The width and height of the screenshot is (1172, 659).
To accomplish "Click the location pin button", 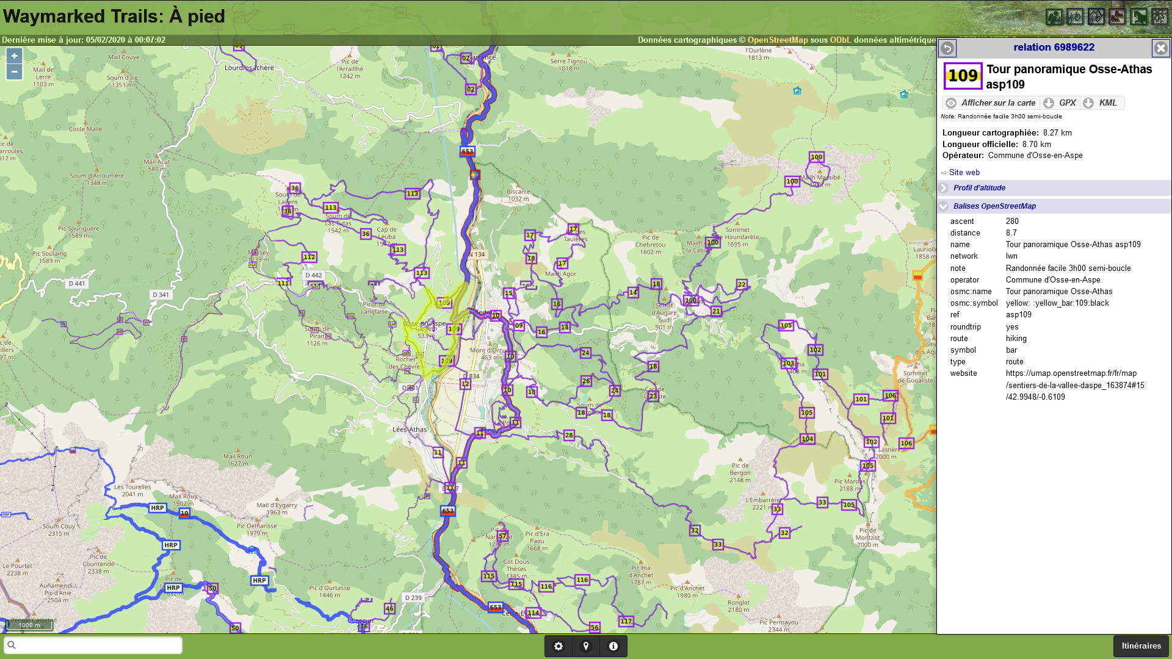I will (586, 646).
